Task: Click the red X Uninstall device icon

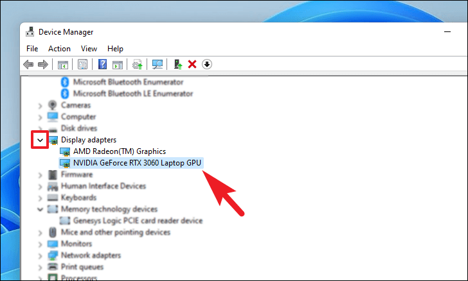Action: (192, 64)
